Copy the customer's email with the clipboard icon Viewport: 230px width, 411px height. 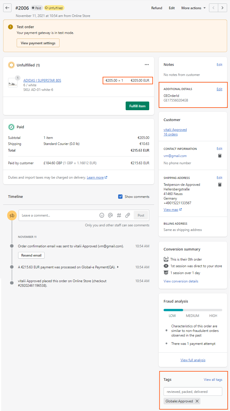coord(220,155)
